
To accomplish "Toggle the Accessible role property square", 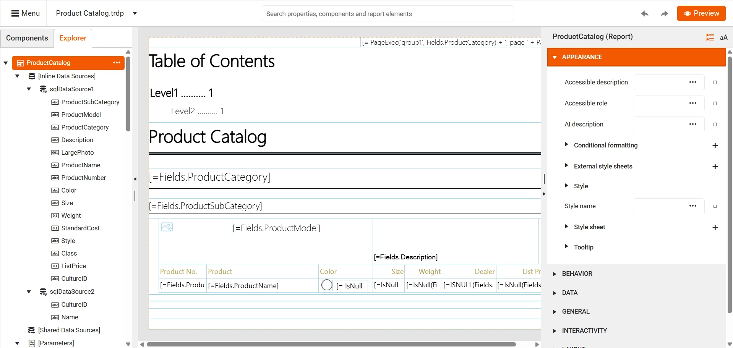I will (715, 104).
